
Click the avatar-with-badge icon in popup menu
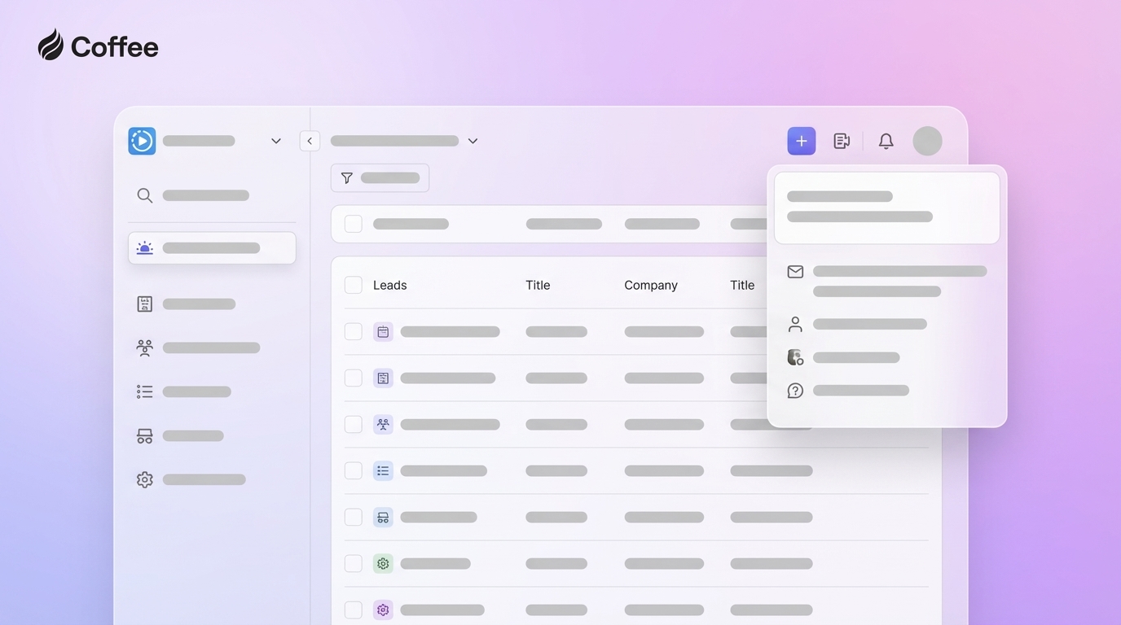point(796,357)
